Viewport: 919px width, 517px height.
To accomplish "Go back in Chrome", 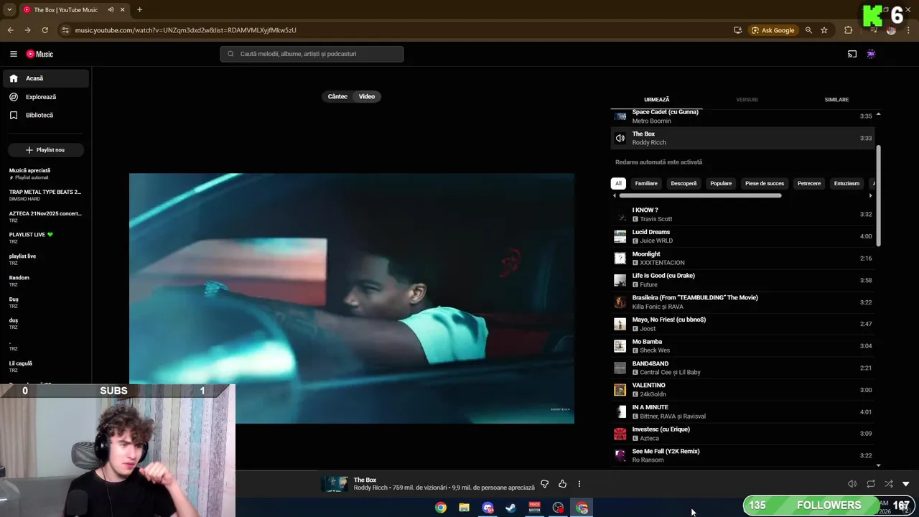I will coord(10,30).
